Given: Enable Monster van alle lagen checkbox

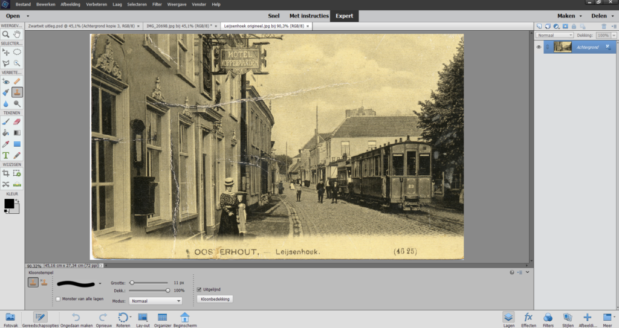Looking at the screenshot, I should [58, 299].
